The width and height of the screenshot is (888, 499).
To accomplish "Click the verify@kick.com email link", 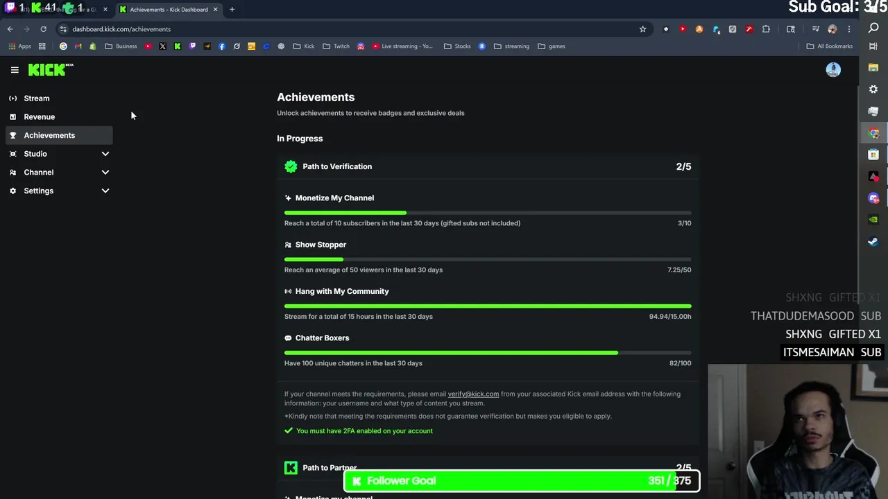I will coord(473,394).
